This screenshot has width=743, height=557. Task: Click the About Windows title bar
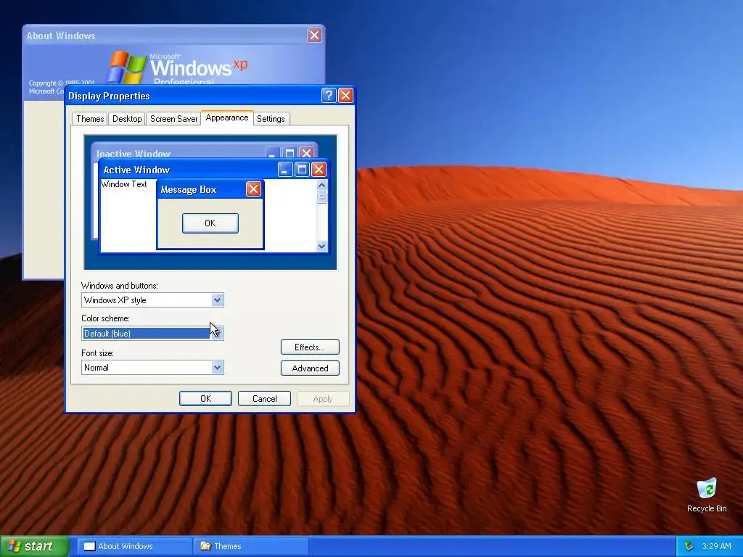click(173, 36)
